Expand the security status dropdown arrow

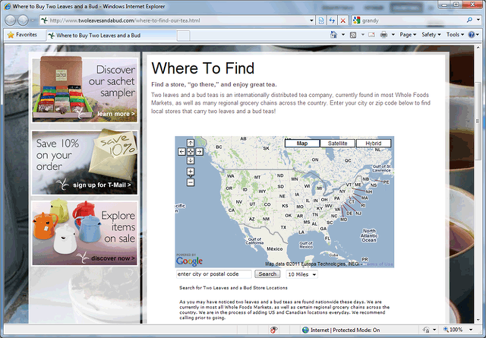pyautogui.click(x=434, y=330)
